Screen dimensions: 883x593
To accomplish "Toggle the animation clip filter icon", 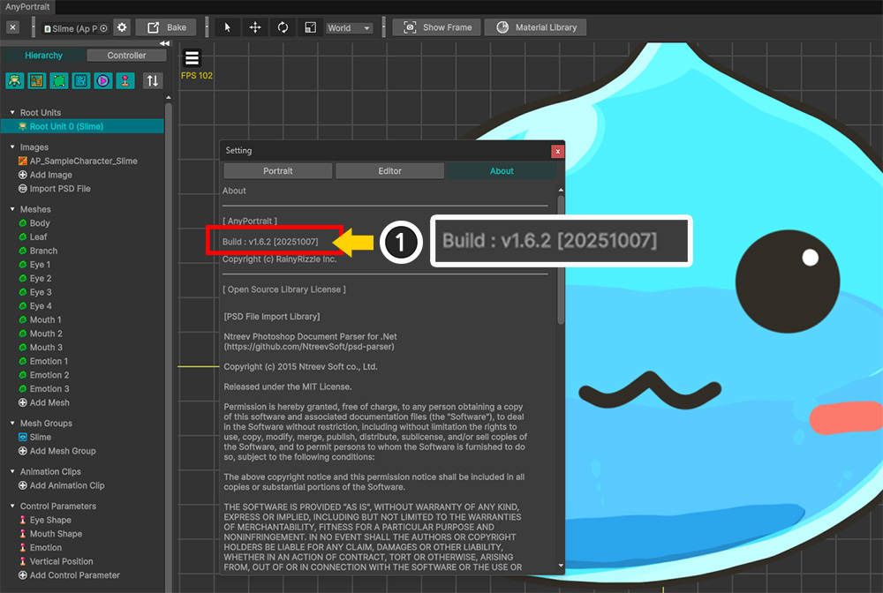I will (103, 80).
